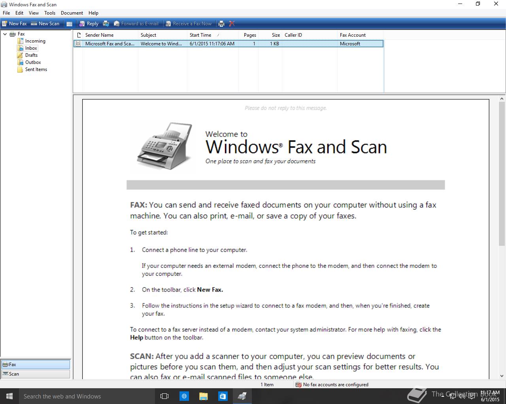Sort by Pages column header
The height and width of the screenshot is (404, 506).
[x=249, y=35]
